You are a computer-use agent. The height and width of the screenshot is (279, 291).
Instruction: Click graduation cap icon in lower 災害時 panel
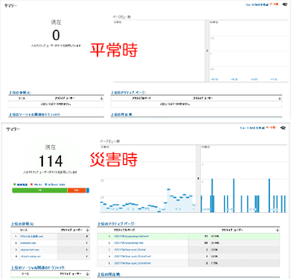[283, 128]
